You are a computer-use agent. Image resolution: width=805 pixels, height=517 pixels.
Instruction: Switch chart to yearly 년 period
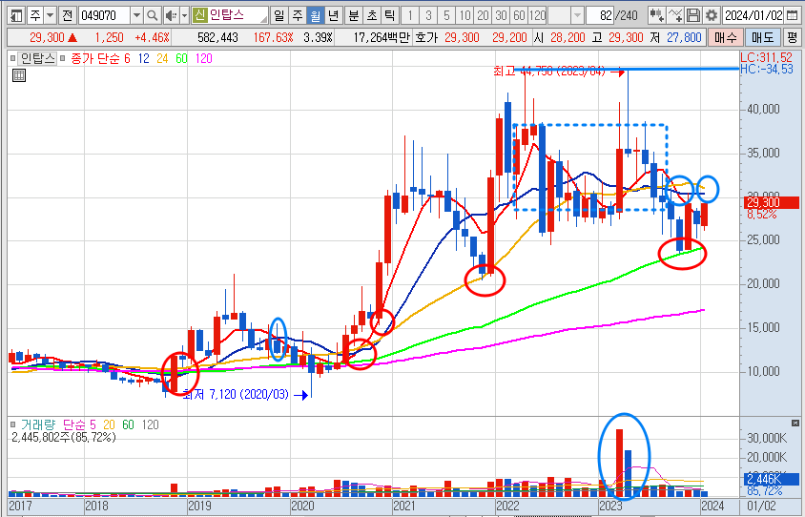[x=333, y=15]
